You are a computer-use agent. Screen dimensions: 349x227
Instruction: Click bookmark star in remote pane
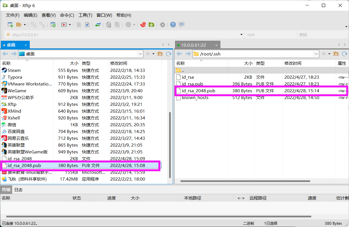pyautogui.click(x=324, y=54)
